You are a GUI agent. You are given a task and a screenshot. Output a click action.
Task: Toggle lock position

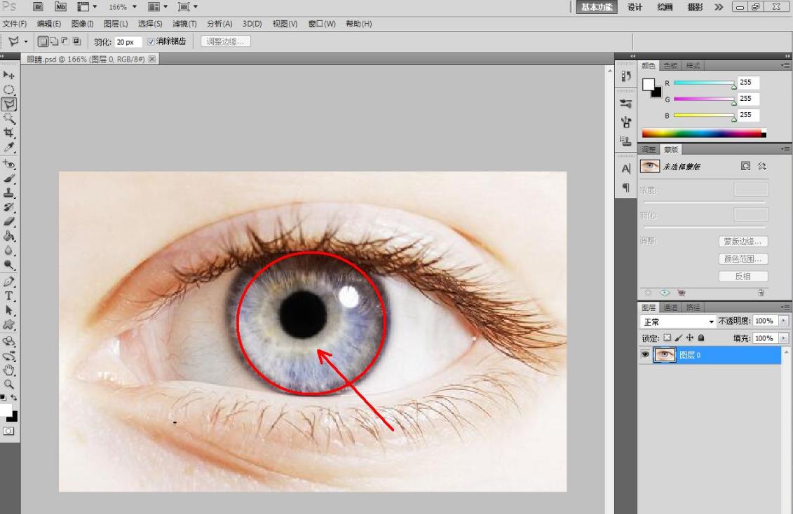[690, 338]
